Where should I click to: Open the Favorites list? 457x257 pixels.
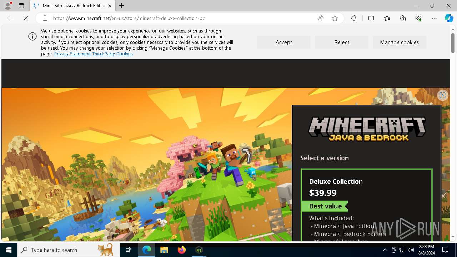point(387,18)
